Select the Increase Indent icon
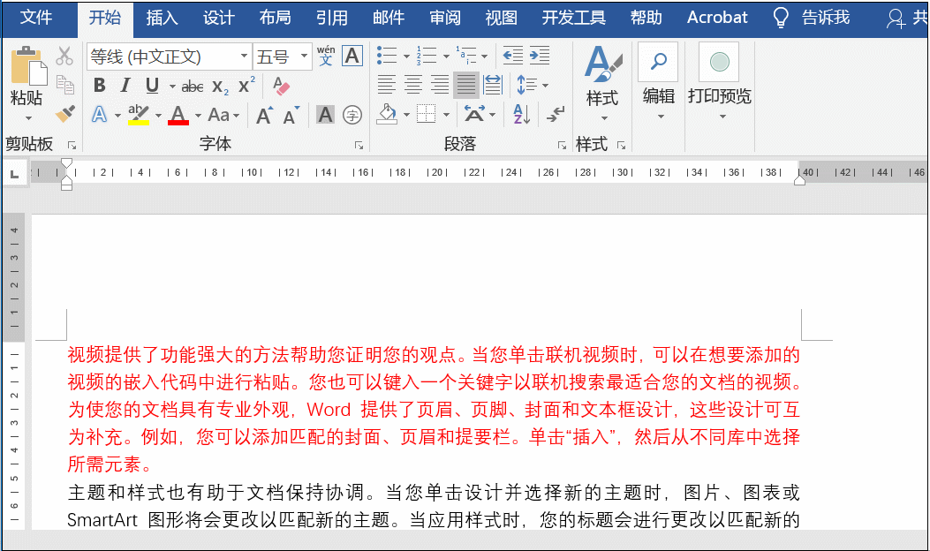 [540, 56]
